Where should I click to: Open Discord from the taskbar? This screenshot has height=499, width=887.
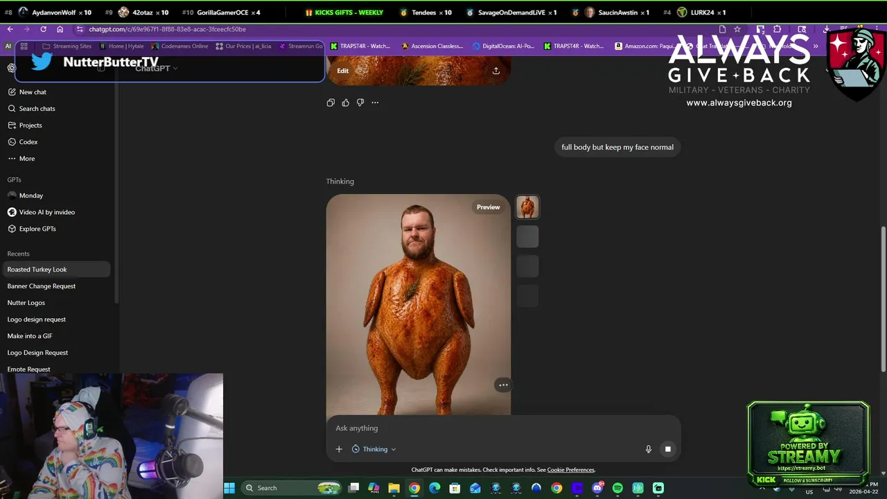click(x=597, y=488)
